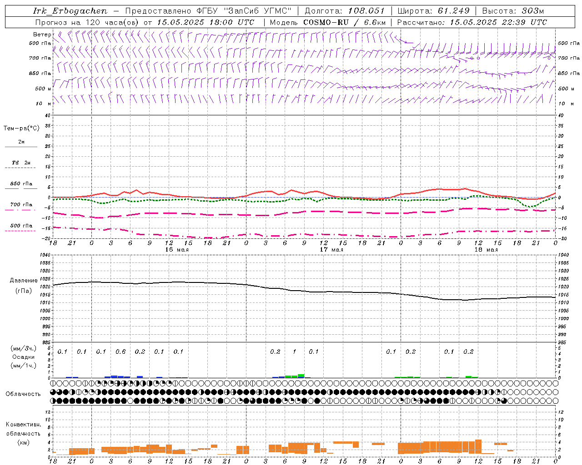
Task: Click the forecast start time 15.05.2025 18:00 UTC
Action: coord(206,22)
